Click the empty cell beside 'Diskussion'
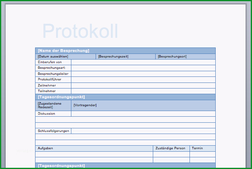 tap(143, 114)
